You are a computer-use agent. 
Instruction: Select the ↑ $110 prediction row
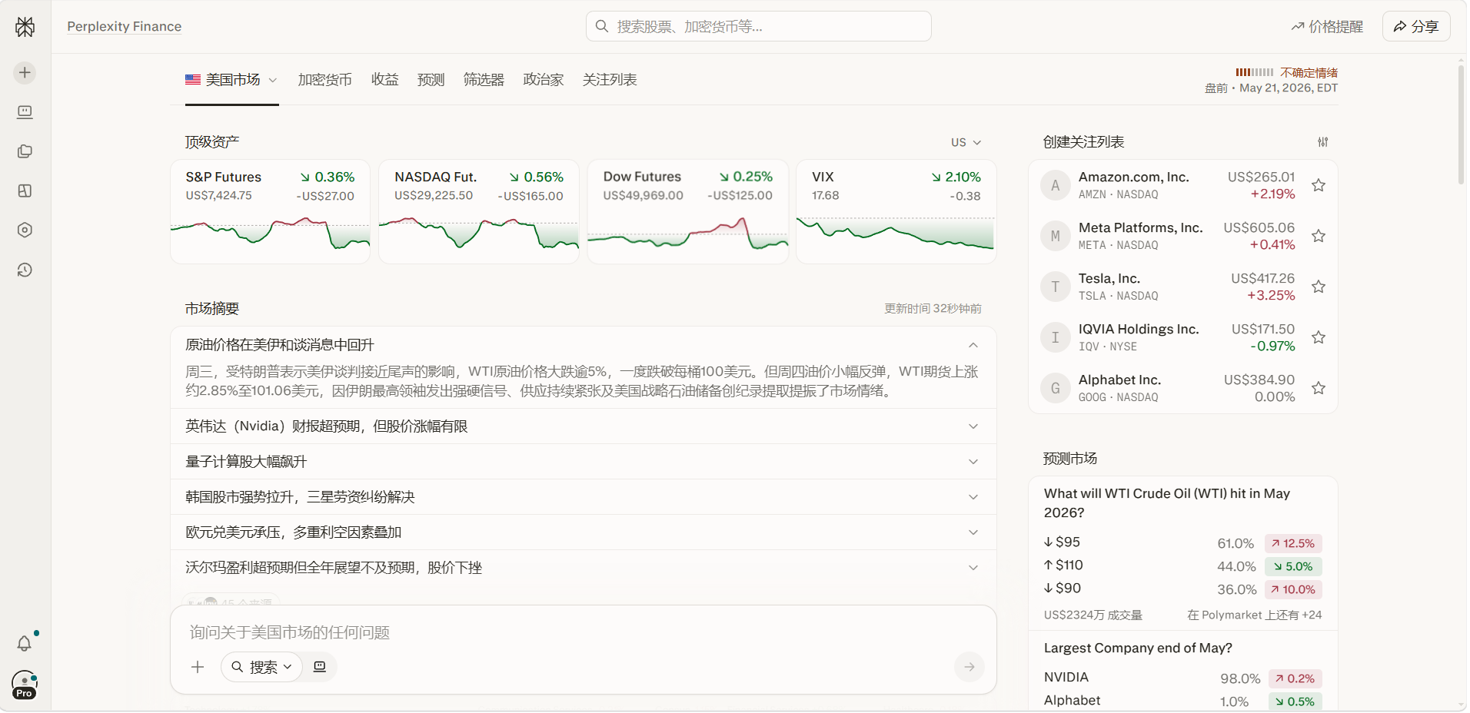(1182, 565)
